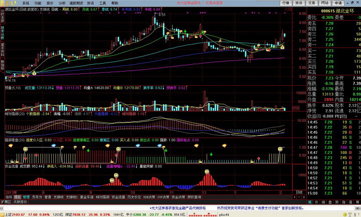The image size is (361, 217).
Task: Open the 系统 menu
Action: (x=26, y=3)
